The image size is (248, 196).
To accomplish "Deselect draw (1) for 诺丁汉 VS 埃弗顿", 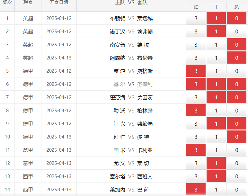I will 216,31.
